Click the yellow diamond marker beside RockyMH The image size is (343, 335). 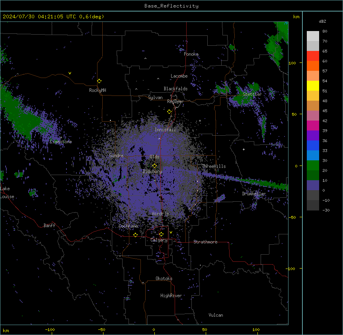point(99,81)
